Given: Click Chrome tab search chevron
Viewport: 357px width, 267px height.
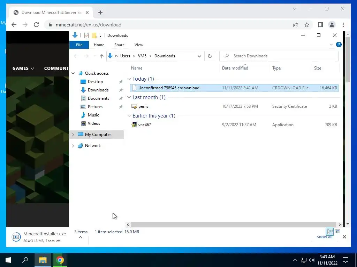Looking at the screenshot, I should click(x=294, y=9).
